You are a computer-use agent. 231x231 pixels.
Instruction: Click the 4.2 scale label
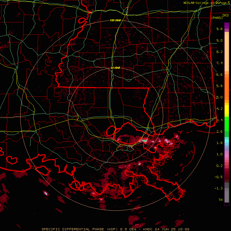click(219, 109)
